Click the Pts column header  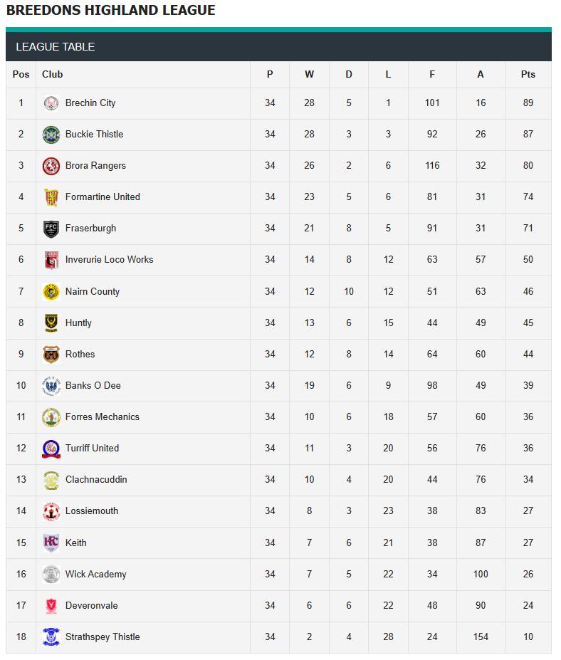point(528,75)
